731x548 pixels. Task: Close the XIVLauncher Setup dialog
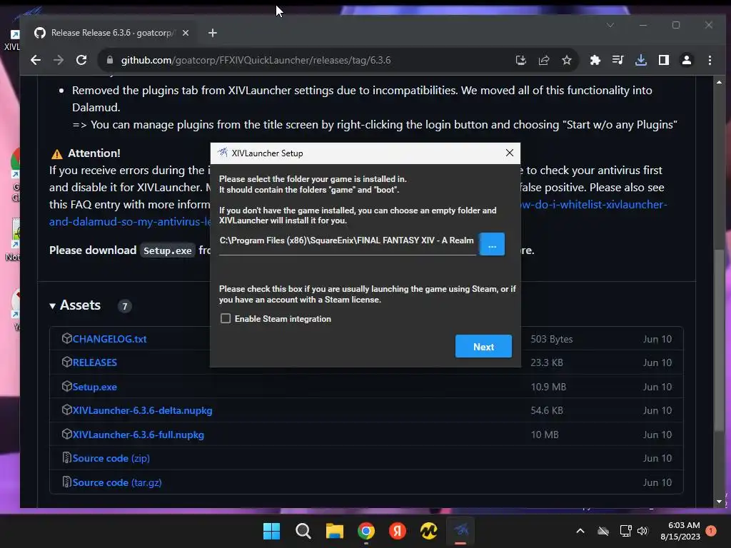coord(510,153)
